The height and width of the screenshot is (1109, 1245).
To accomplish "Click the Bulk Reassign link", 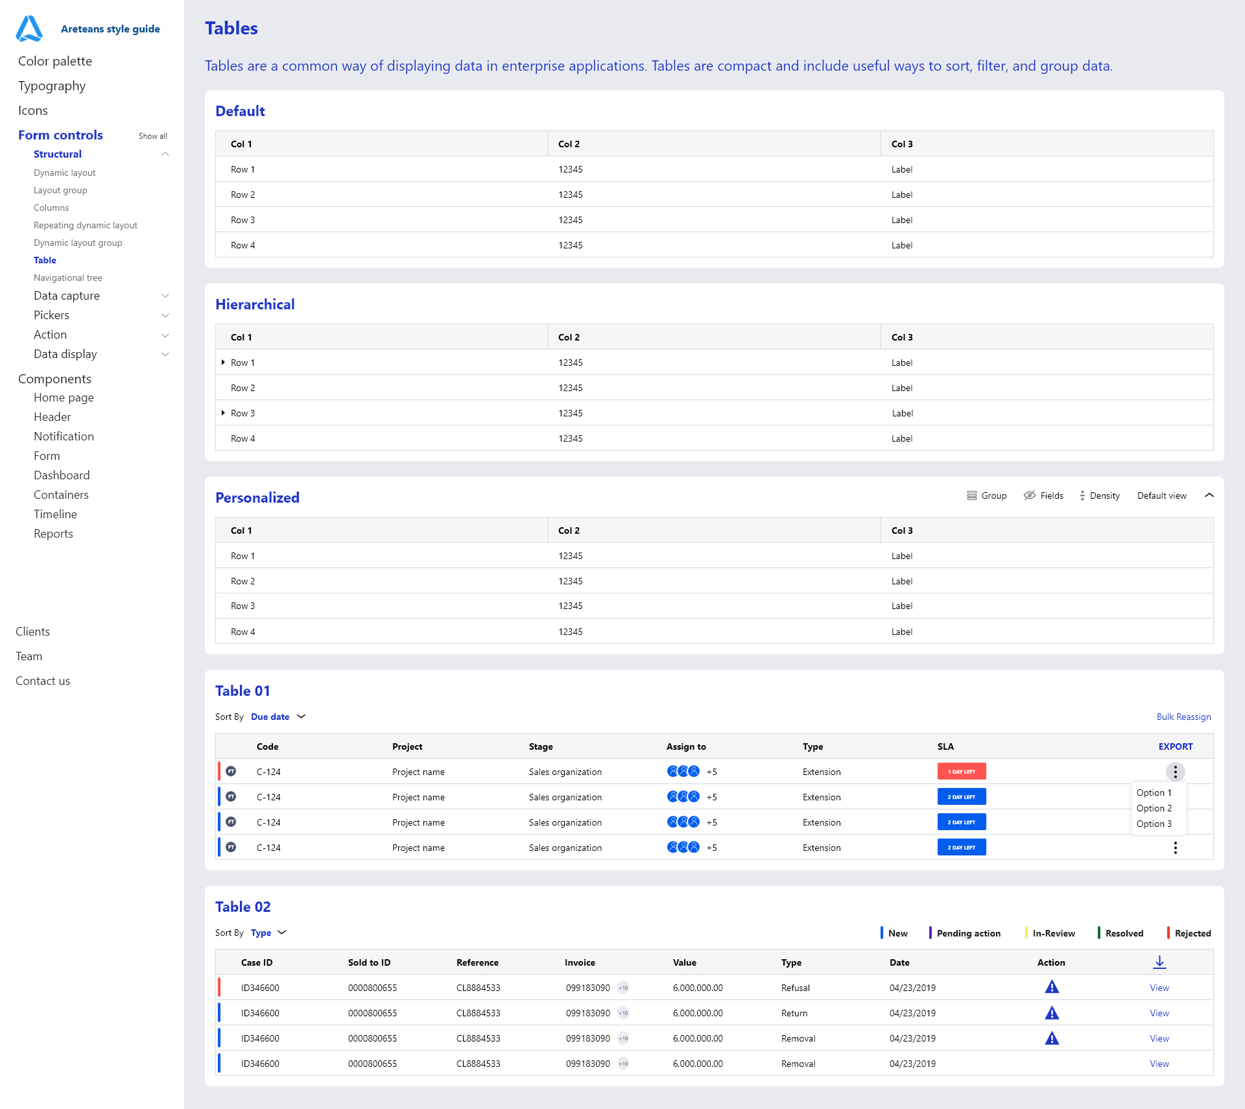I will click(x=1183, y=717).
